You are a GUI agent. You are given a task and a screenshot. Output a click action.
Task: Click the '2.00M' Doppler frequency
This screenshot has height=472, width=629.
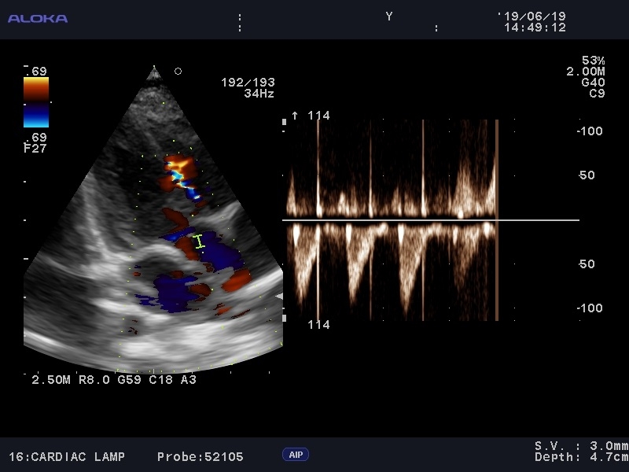(585, 72)
